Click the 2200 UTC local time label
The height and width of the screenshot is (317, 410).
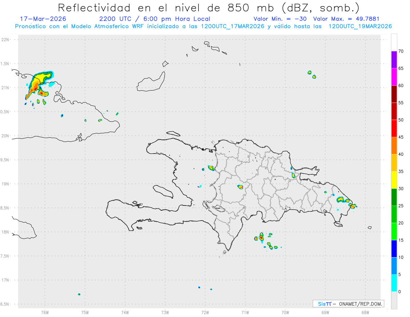(x=154, y=19)
